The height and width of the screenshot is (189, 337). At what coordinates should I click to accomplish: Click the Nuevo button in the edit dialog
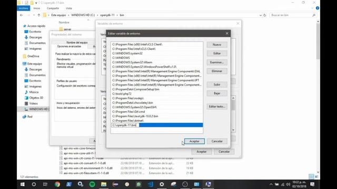217,45
